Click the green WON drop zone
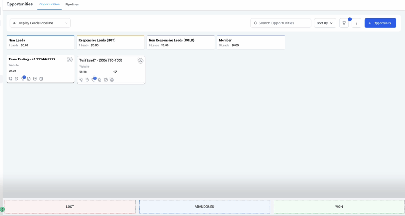Viewport: 405px width, 216px height. click(339, 207)
